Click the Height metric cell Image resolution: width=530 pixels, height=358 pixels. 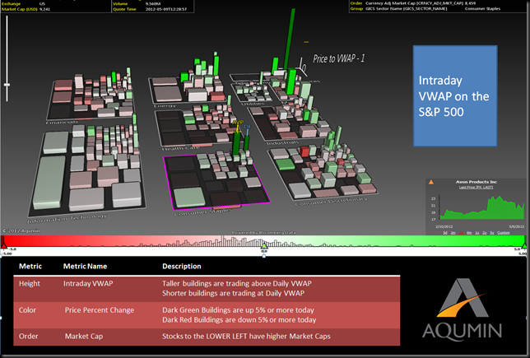click(x=30, y=284)
